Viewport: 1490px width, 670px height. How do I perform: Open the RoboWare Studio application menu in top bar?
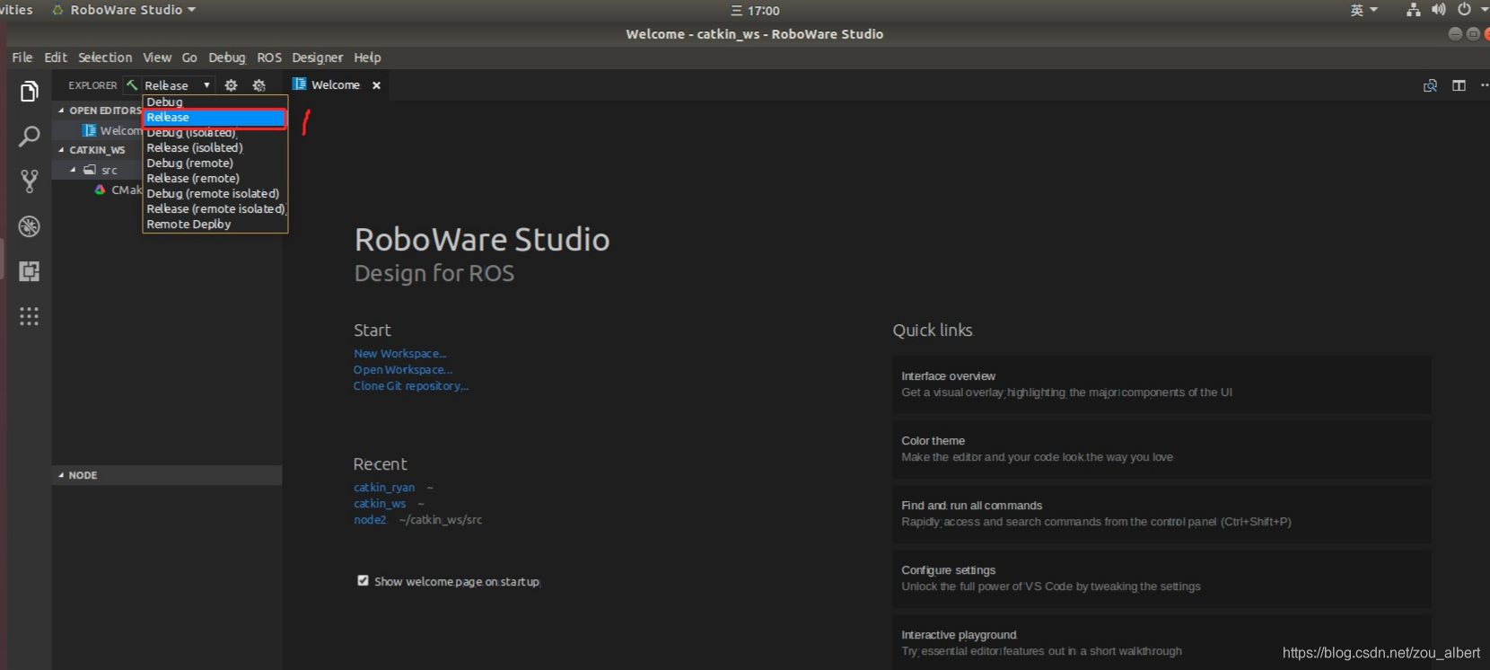click(x=124, y=10)
